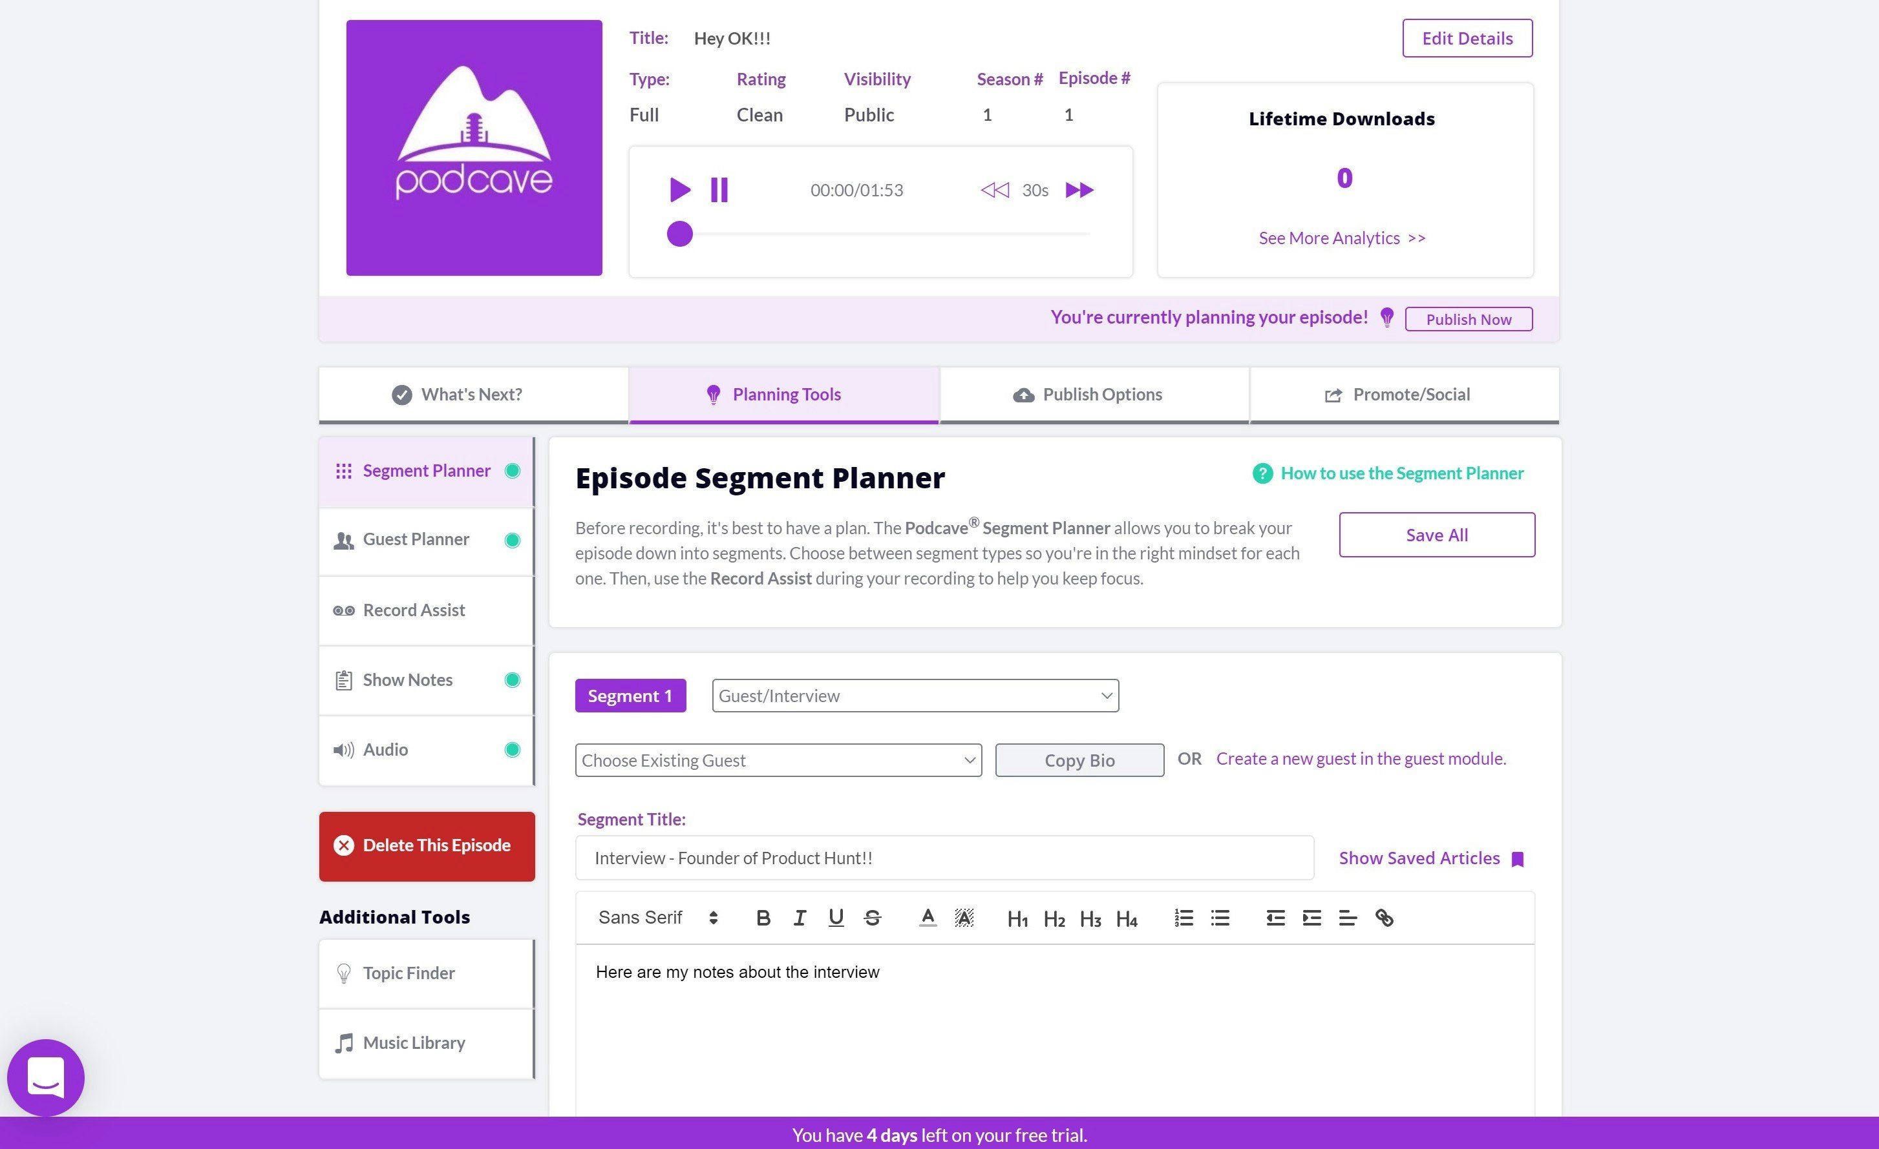Switch to the Publish Options tab
This screenshot has height=1149, width=1879.
1094,395
